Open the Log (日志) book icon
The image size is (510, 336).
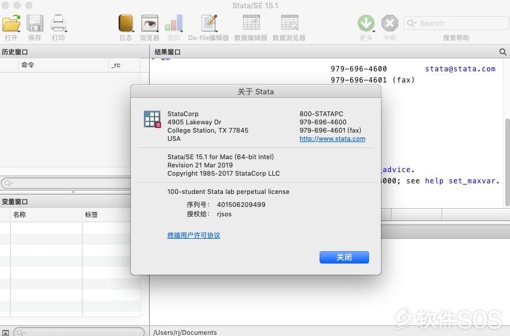pyautogui.click(x=126, y=23)
